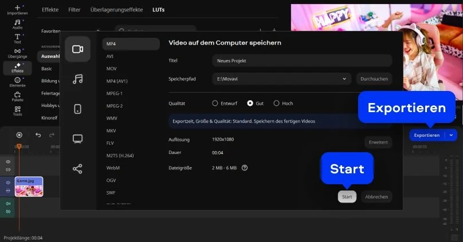Select the video export category icon
This screenshot has height=242, width=463.
[77, 49]
